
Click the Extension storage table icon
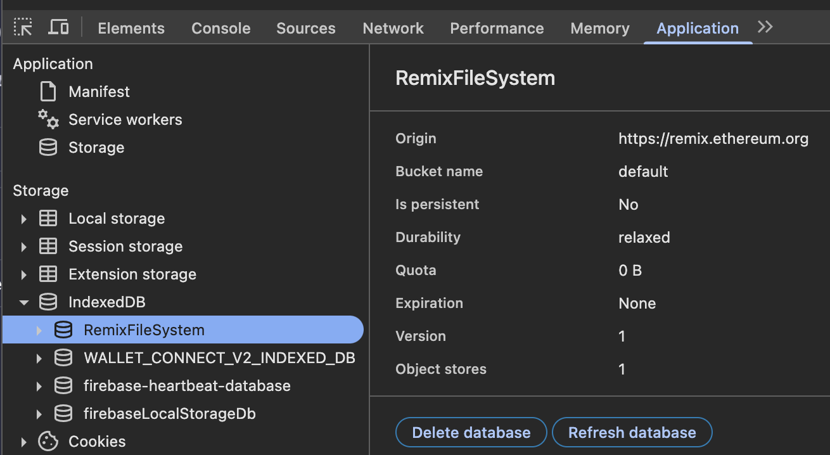pyautogui.click(x=48, y=274)
